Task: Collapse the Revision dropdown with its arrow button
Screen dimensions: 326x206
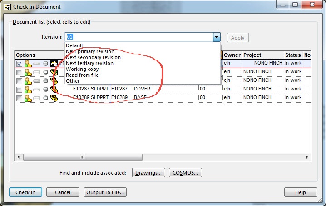Action: tap(217, 37)
